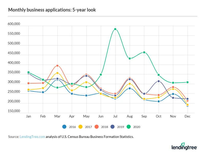Viewport: 205px width, 154px height.
Task: Click the 2017 March data point
Action: coord(57,73)
